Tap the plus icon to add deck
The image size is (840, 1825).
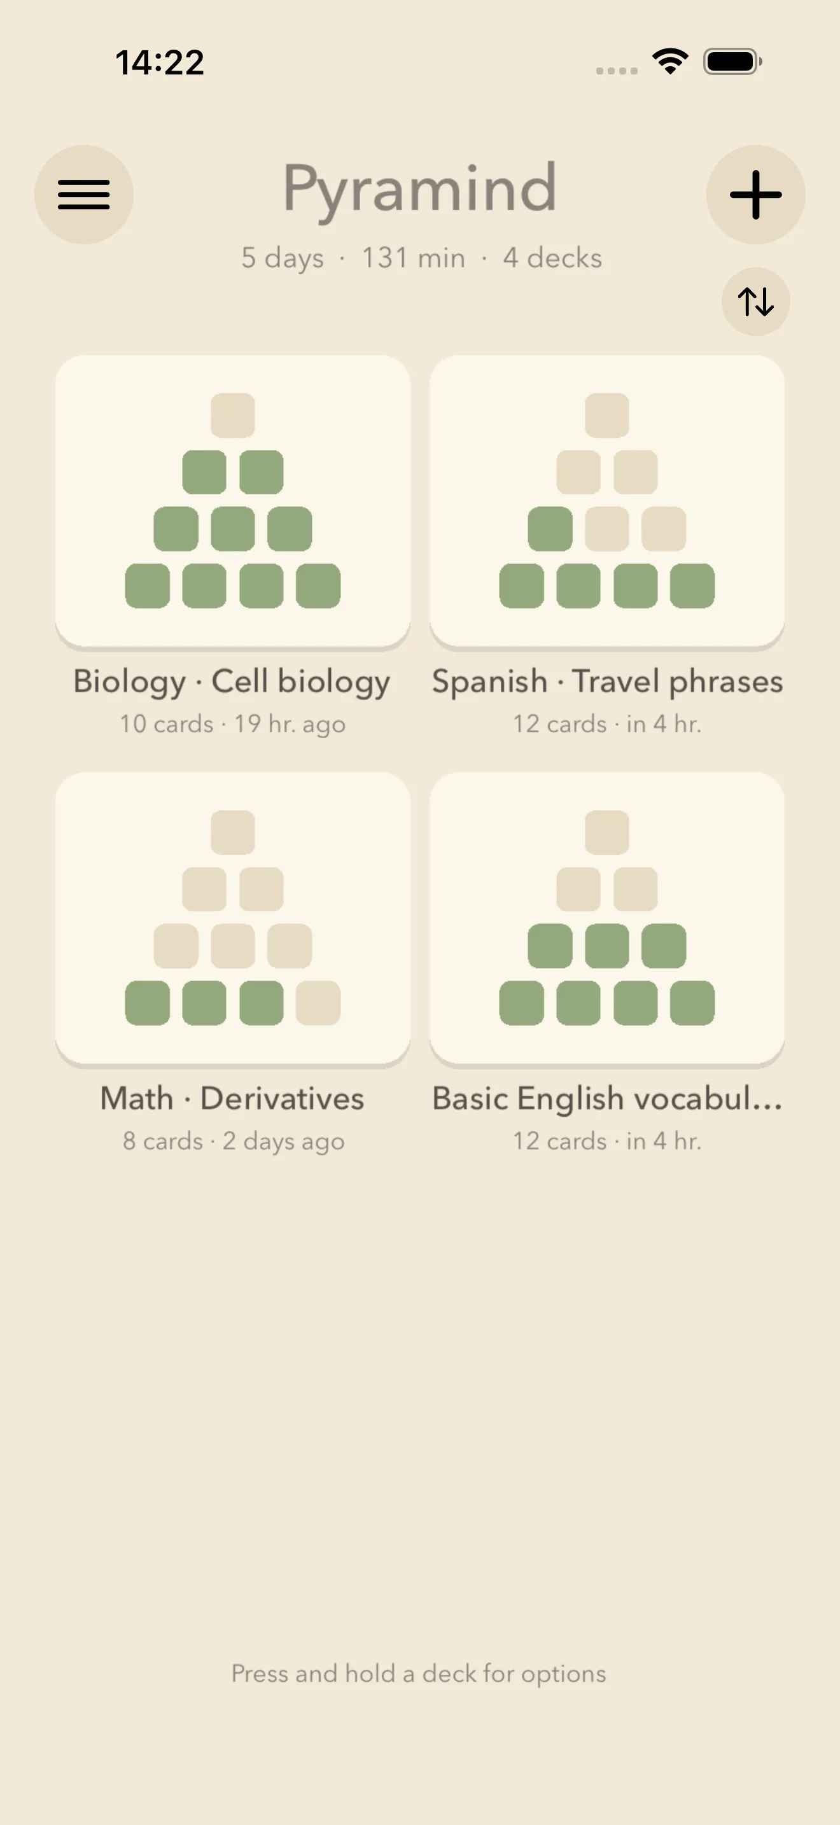[756, 195]
